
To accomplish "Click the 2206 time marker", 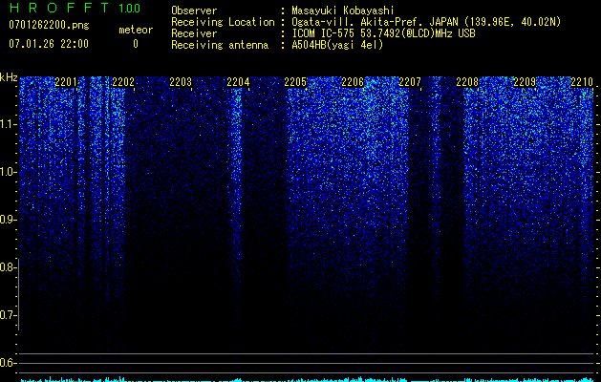I will [x=353, y=82].
